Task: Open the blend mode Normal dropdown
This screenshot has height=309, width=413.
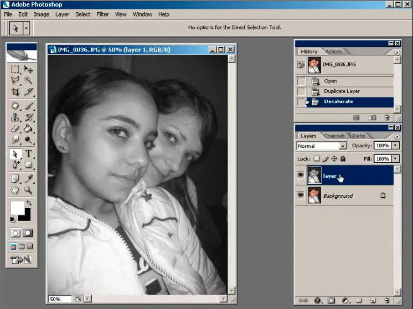Action: [x=342, y=146]
